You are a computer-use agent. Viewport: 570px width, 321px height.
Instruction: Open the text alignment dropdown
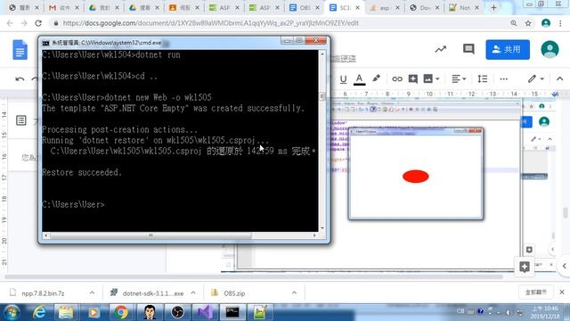tap(459, 79)
